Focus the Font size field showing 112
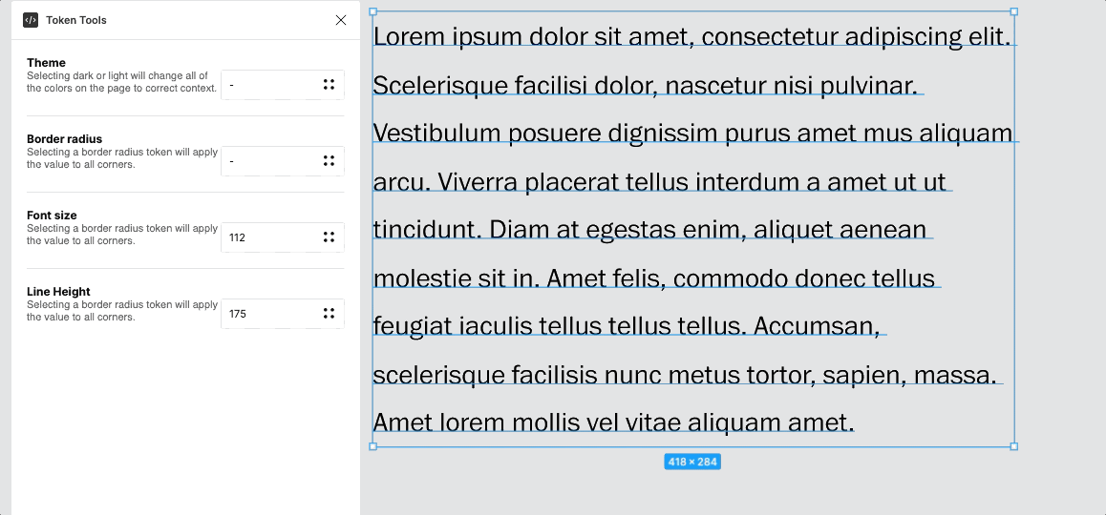The width and height of the screenshot is (1106, 515). point(270,237)
